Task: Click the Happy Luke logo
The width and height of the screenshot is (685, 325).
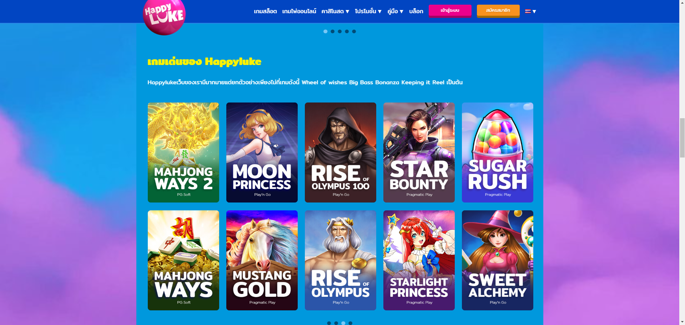Action: pos(164,16)
